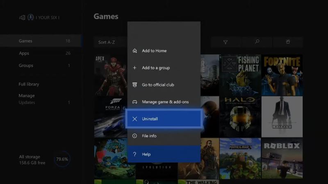Click the Games page heading
The image size is (328, 184).
tap(106, 16)
